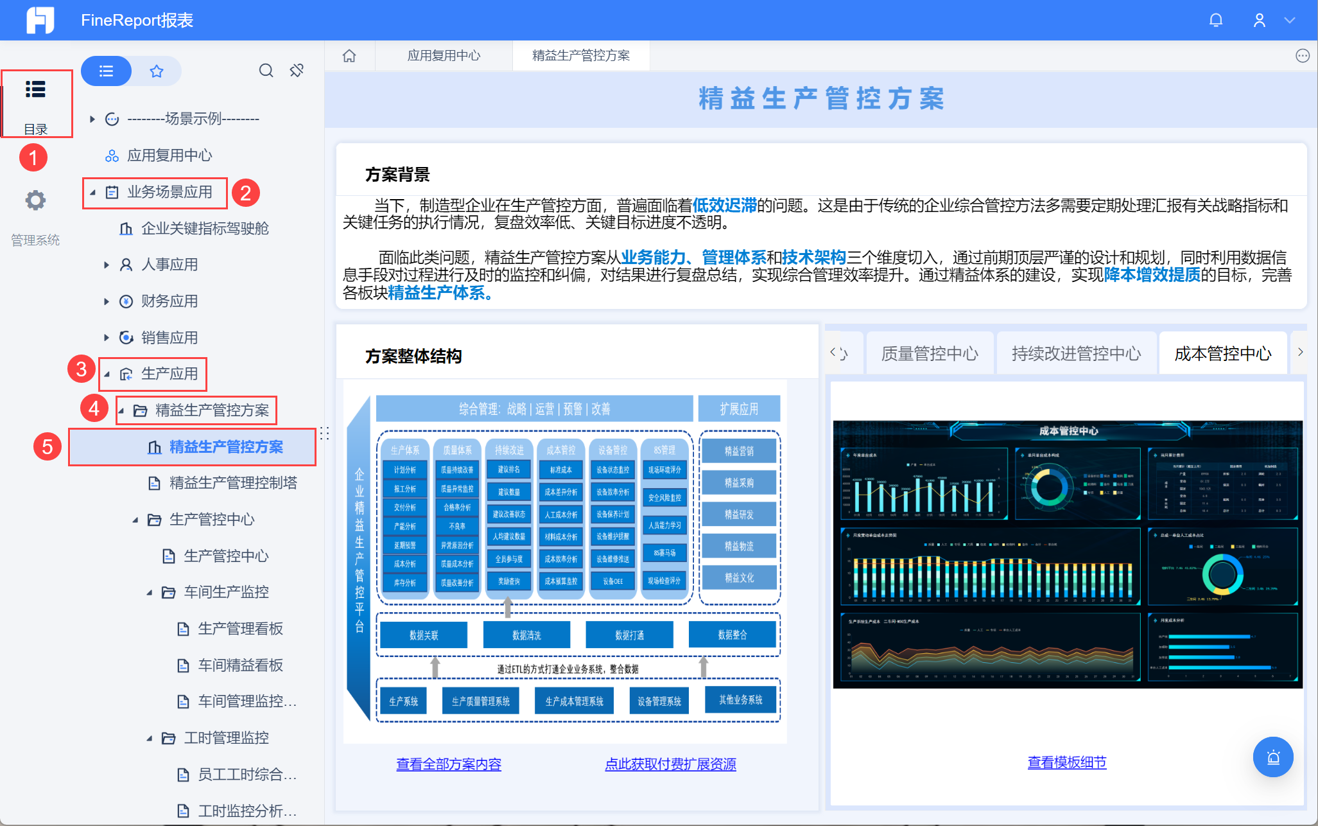This screenshot has width=1318, height=826.
Task: Switch to favorites star view
Action: (x=156, y=71)
